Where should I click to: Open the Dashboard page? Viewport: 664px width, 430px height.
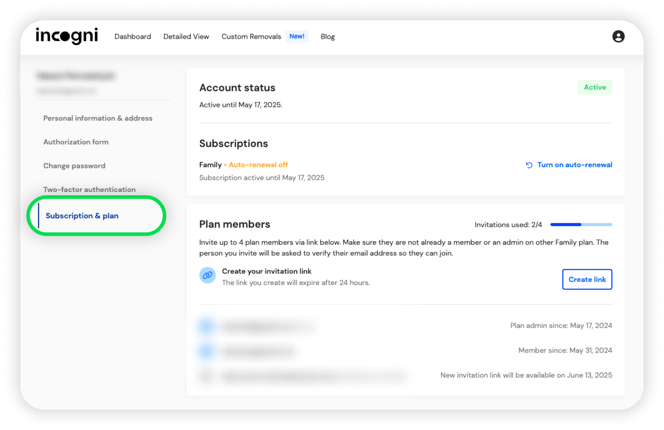coord(132,36)
